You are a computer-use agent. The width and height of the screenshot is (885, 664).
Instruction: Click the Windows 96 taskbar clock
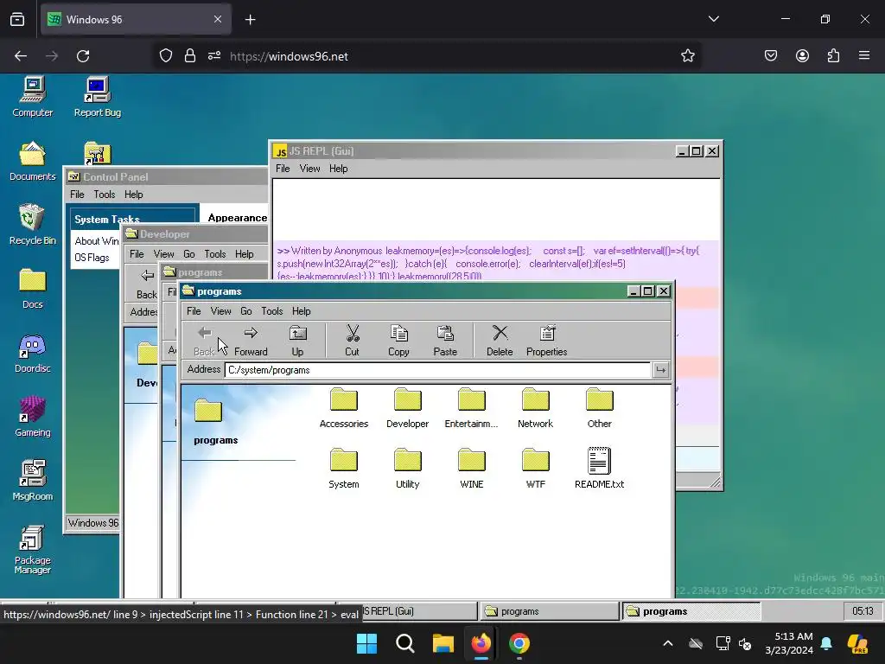863,611
